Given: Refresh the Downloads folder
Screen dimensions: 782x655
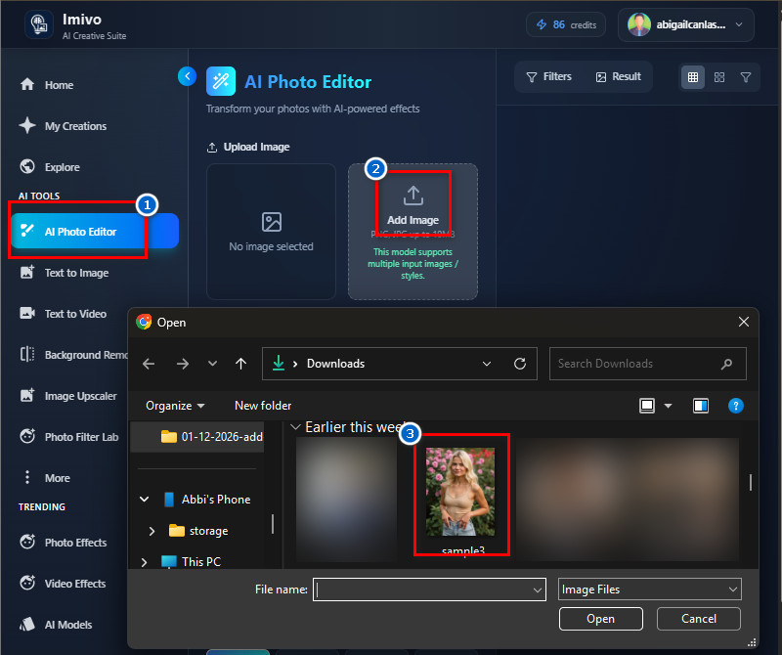Looking at the screenshot, I should point(520,364).
